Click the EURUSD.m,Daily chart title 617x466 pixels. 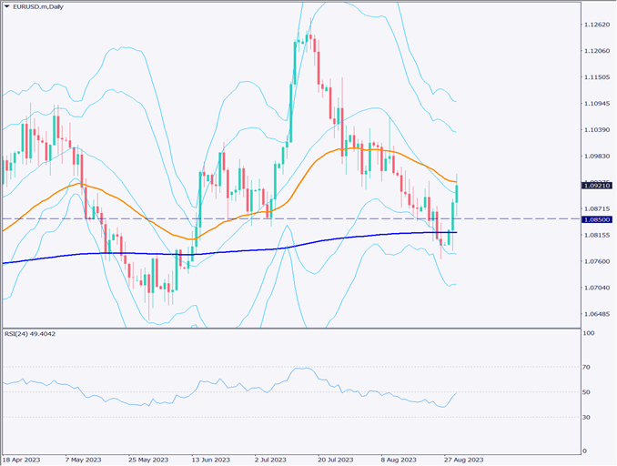tap(37, 7)
